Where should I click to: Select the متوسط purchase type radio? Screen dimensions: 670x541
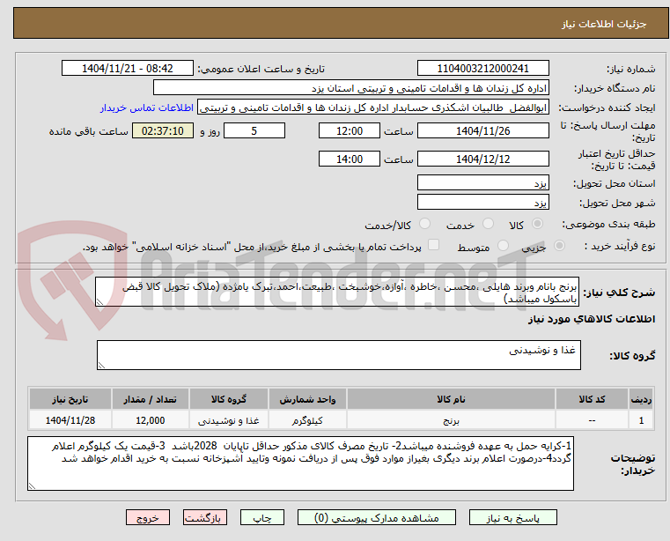503,246
